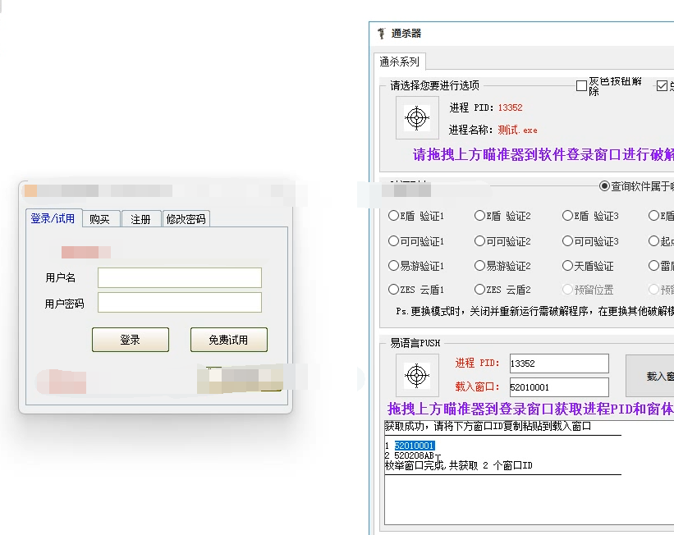Choose the 可可验证2 radio option
Viewport: 674px width, 535px height.
pos(479,241)
